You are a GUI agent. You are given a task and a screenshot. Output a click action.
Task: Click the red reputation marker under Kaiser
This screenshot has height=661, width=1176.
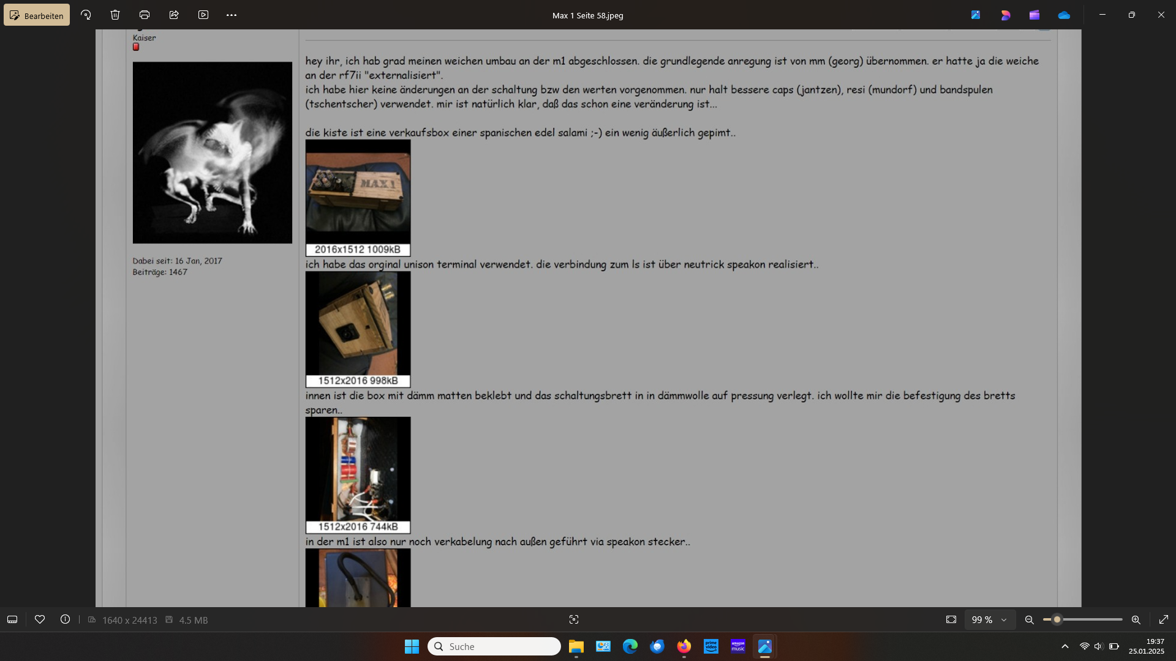136,47
